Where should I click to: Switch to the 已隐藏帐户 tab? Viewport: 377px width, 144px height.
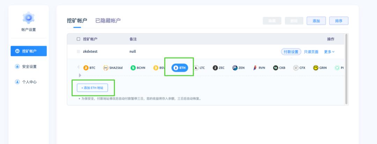coord(108,21)
